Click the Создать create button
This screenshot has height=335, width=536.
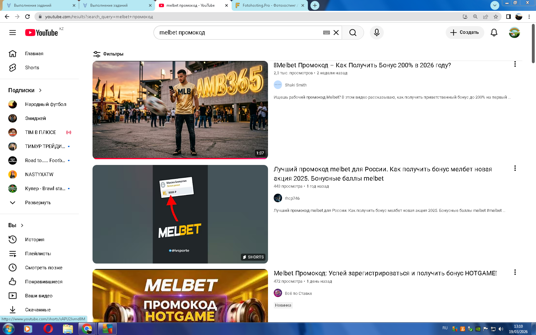pos(465,33)
